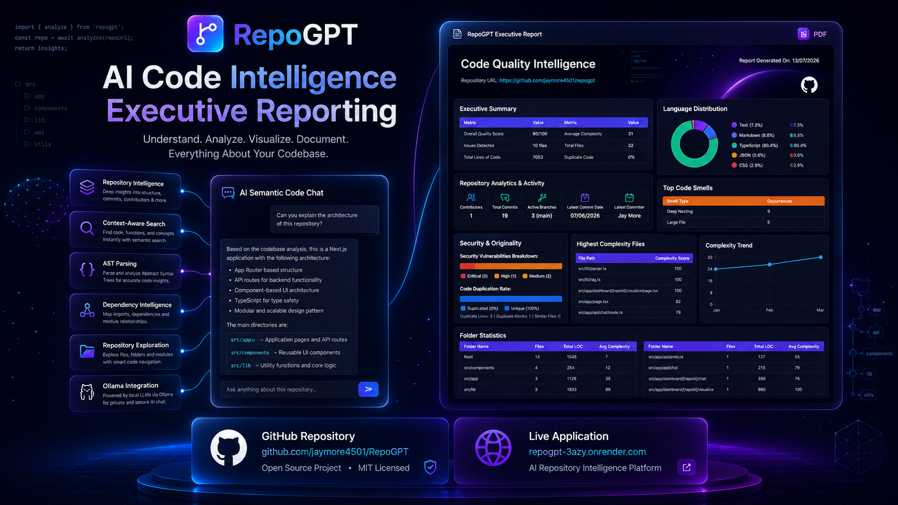Click the Context-Aware Search magnifier icon
Image resolution: width=898 pixels, height=505 pixels.
coord(87,228)
